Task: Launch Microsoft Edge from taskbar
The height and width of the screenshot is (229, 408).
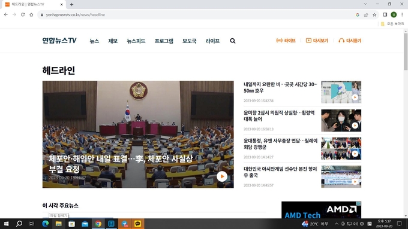Action: [46, 224]
